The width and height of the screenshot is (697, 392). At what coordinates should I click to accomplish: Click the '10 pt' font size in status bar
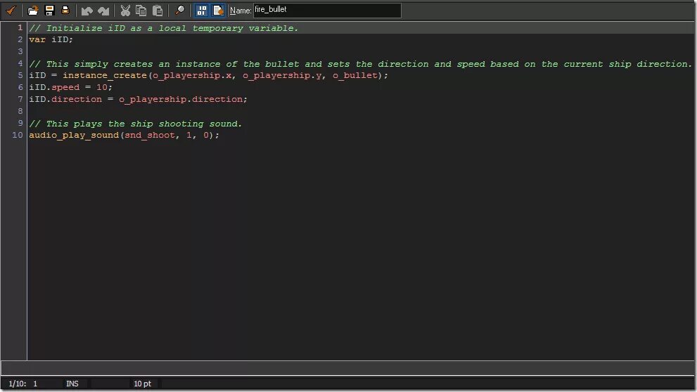[x=142, y=384]
